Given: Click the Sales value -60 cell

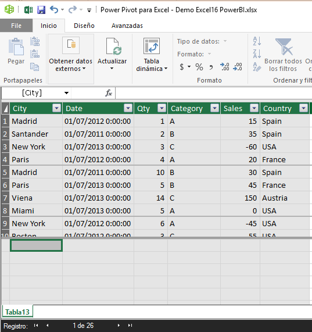Looking at the screenshot, I should [x=240, y=147].
